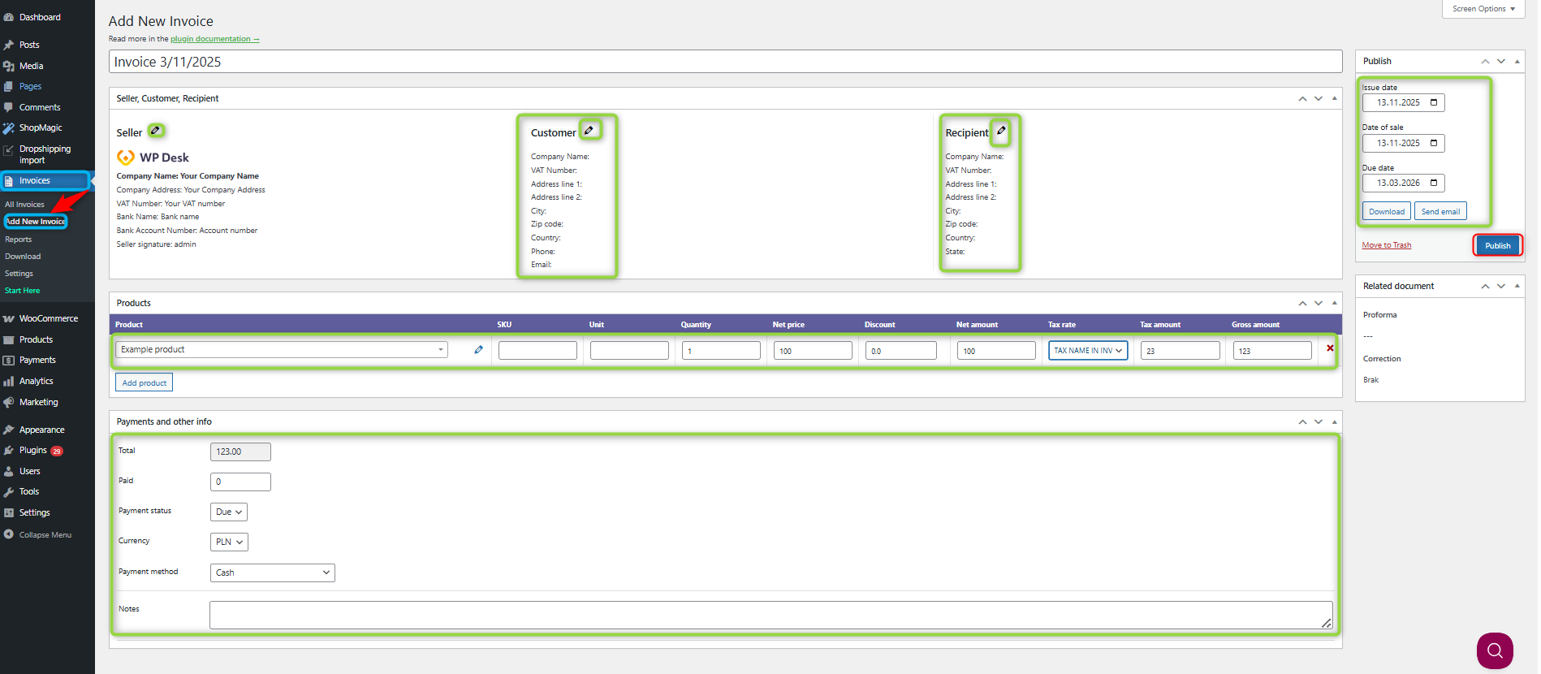Open All Invoices in sidebar submenu
Screen dimensions: 1541x674
click(25, 205)
